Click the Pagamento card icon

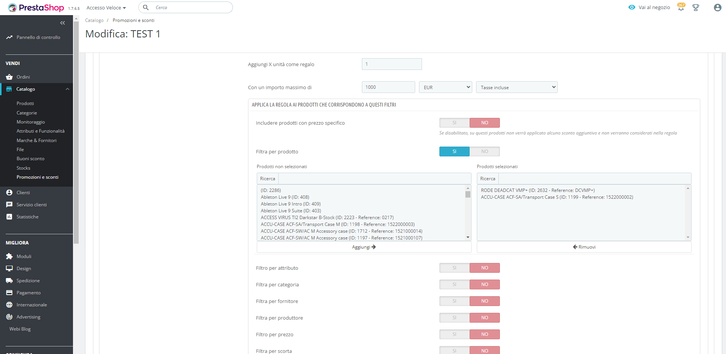pyautogui.click(x=9, y=293)
